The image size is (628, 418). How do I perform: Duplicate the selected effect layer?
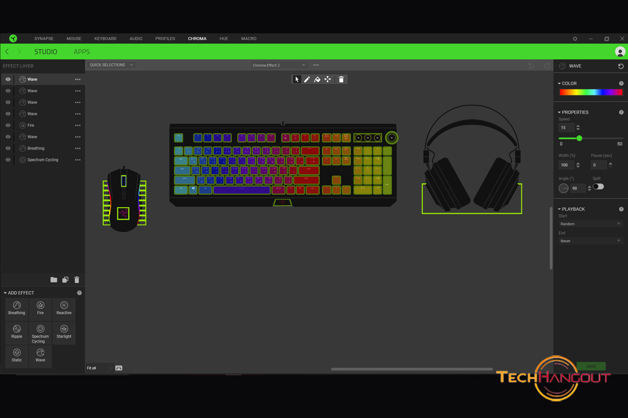tap(65, 280)
